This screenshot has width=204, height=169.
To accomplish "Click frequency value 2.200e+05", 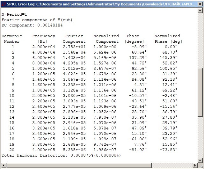I will coord(44,101).
